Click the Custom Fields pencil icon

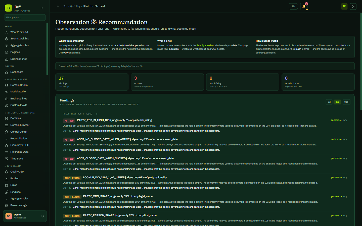tap(7, 105)
